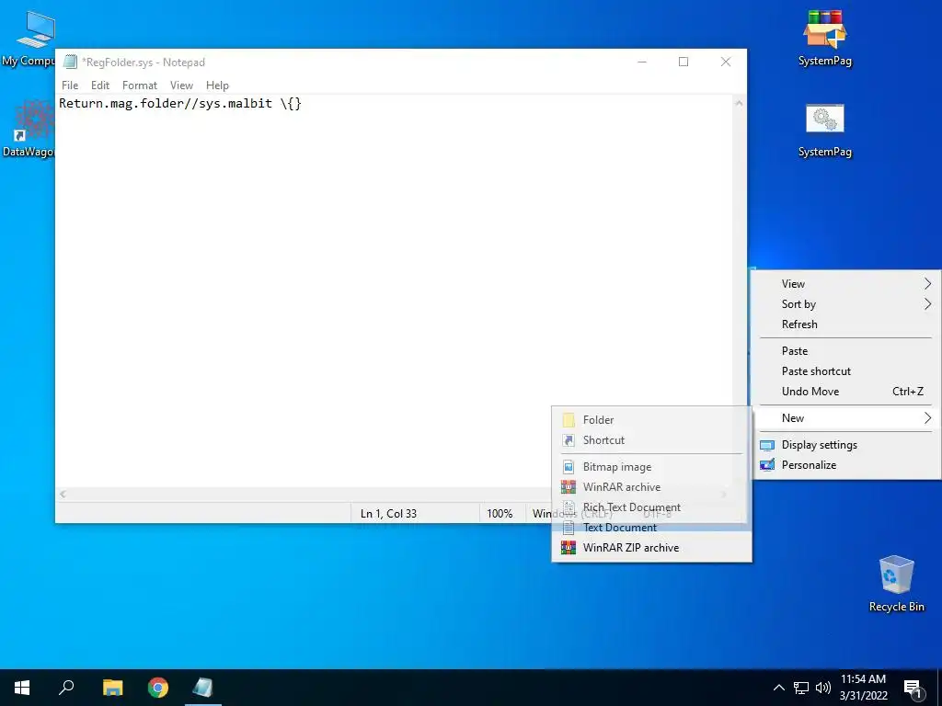The height and width of the screenshot is (706, 942).
Task: Create a new Bitmap image
Action: 651,467
